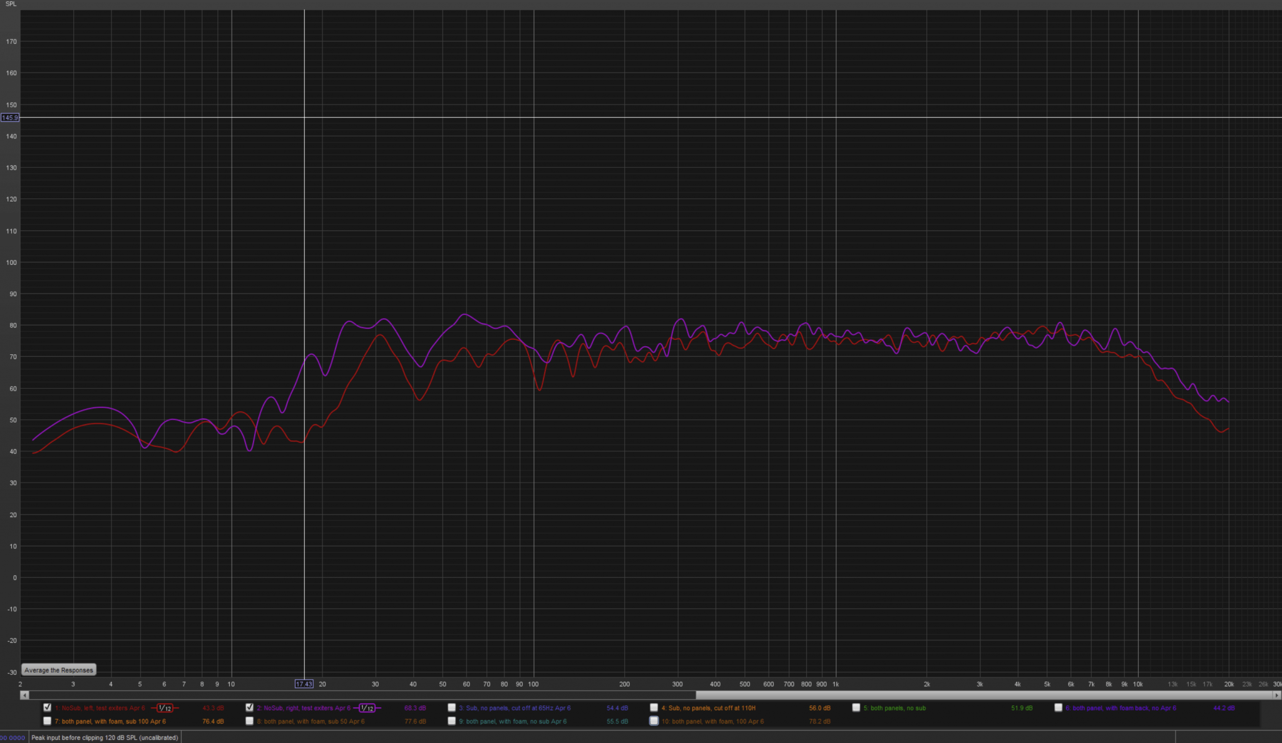Click the trace 7 label both panel, with foam, sub 100
The image size is (1282, 743).
110,722
